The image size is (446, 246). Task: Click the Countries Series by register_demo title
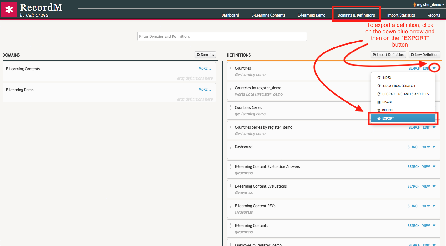pyautogui.click(x=263, y=127)
